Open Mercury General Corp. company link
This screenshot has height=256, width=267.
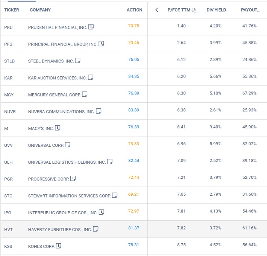(54, 95)
